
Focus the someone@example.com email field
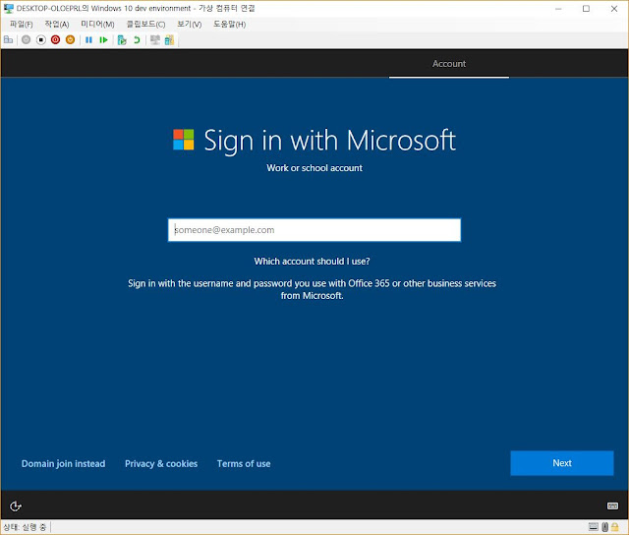(x=314, y=230)
